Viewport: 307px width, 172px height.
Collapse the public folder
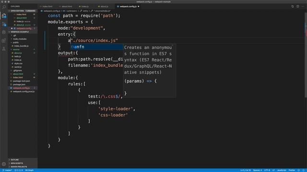(x=16, y=43)
